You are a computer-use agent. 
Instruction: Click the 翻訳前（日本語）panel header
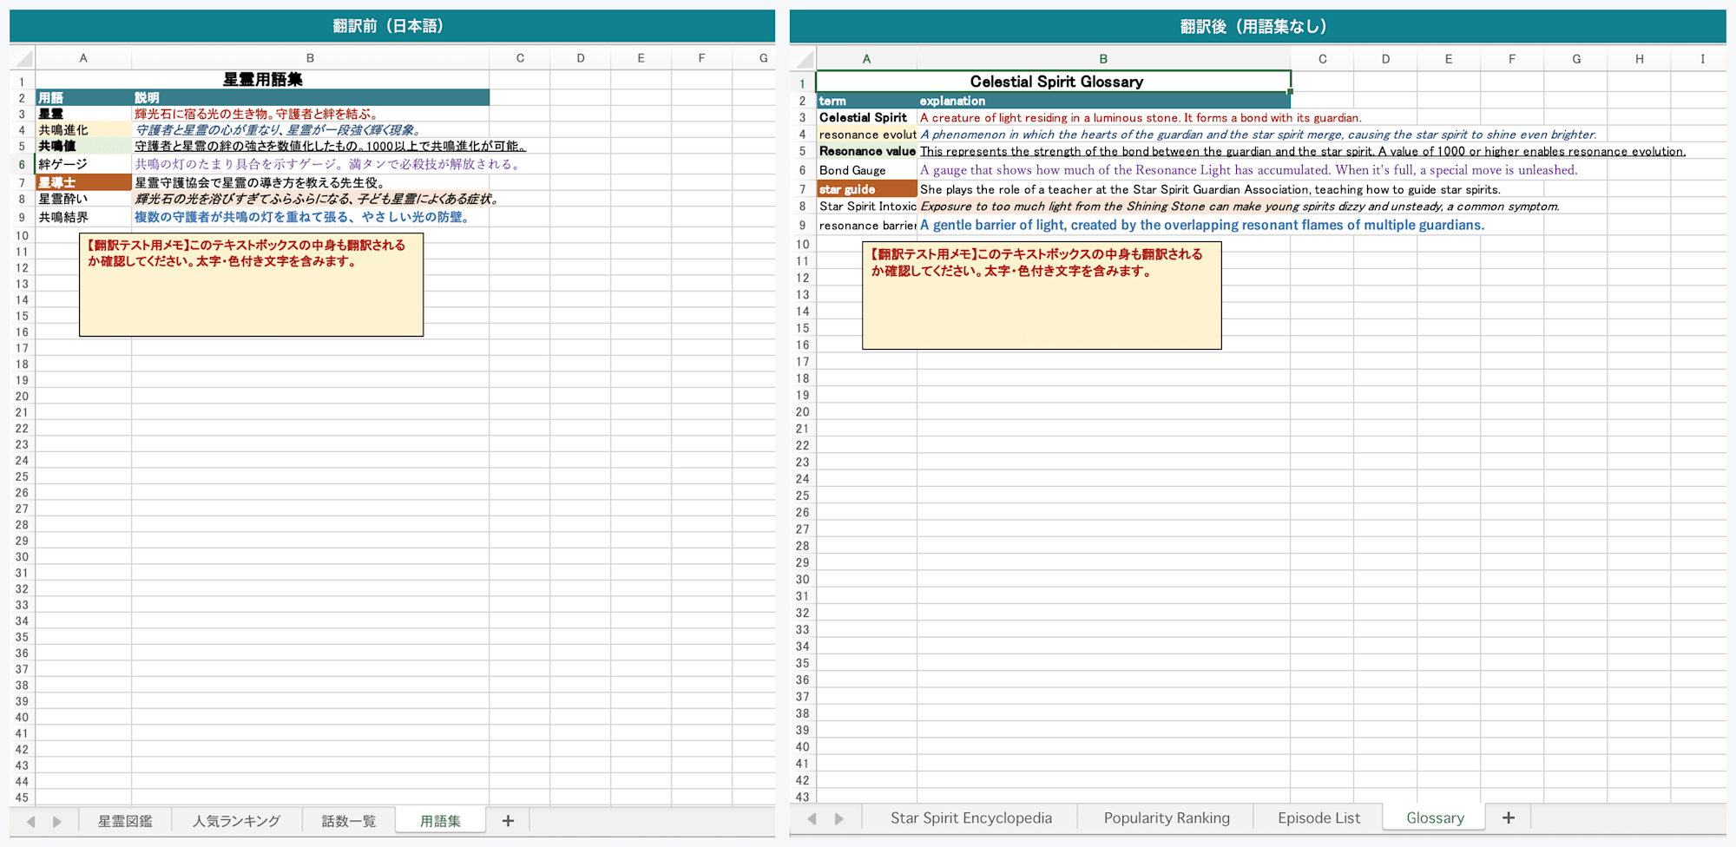click(392, 26)
